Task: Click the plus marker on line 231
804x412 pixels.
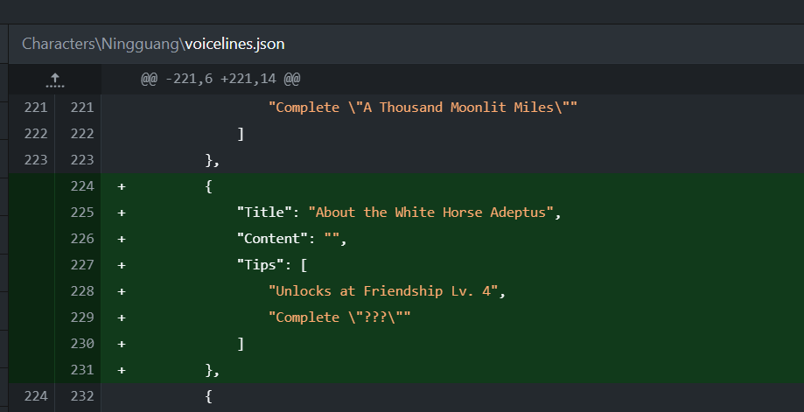Action: pyautogui.click(x=122, y=370)
